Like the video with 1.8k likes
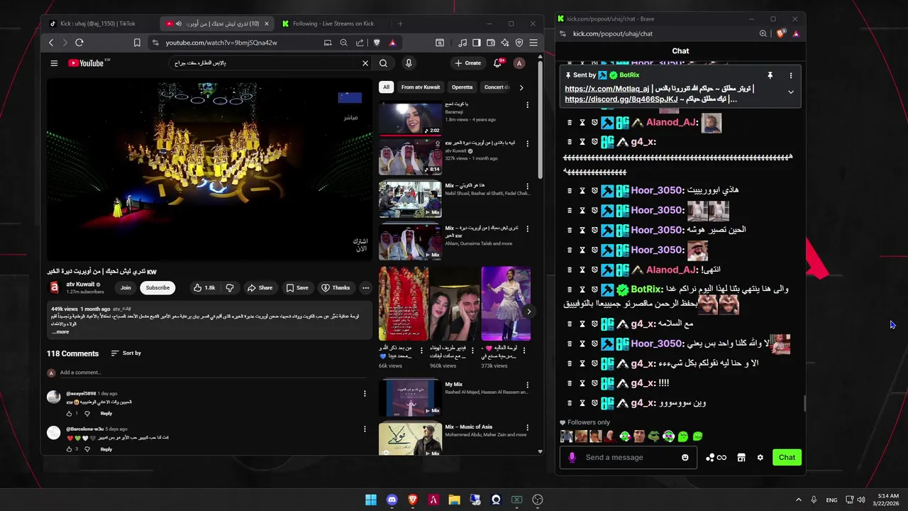The height and width of the screenshot is (511, 908). click(204, 287)
